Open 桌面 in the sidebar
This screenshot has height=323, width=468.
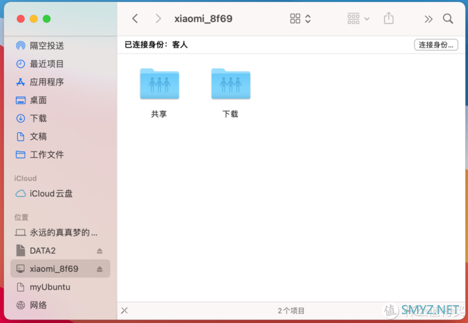click(61, 101)
